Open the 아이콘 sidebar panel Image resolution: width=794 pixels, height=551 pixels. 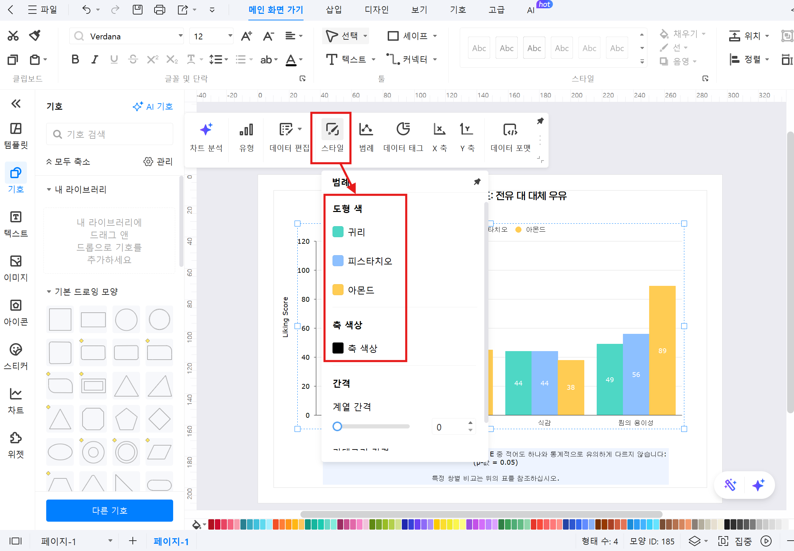click(x=16, y=313)
